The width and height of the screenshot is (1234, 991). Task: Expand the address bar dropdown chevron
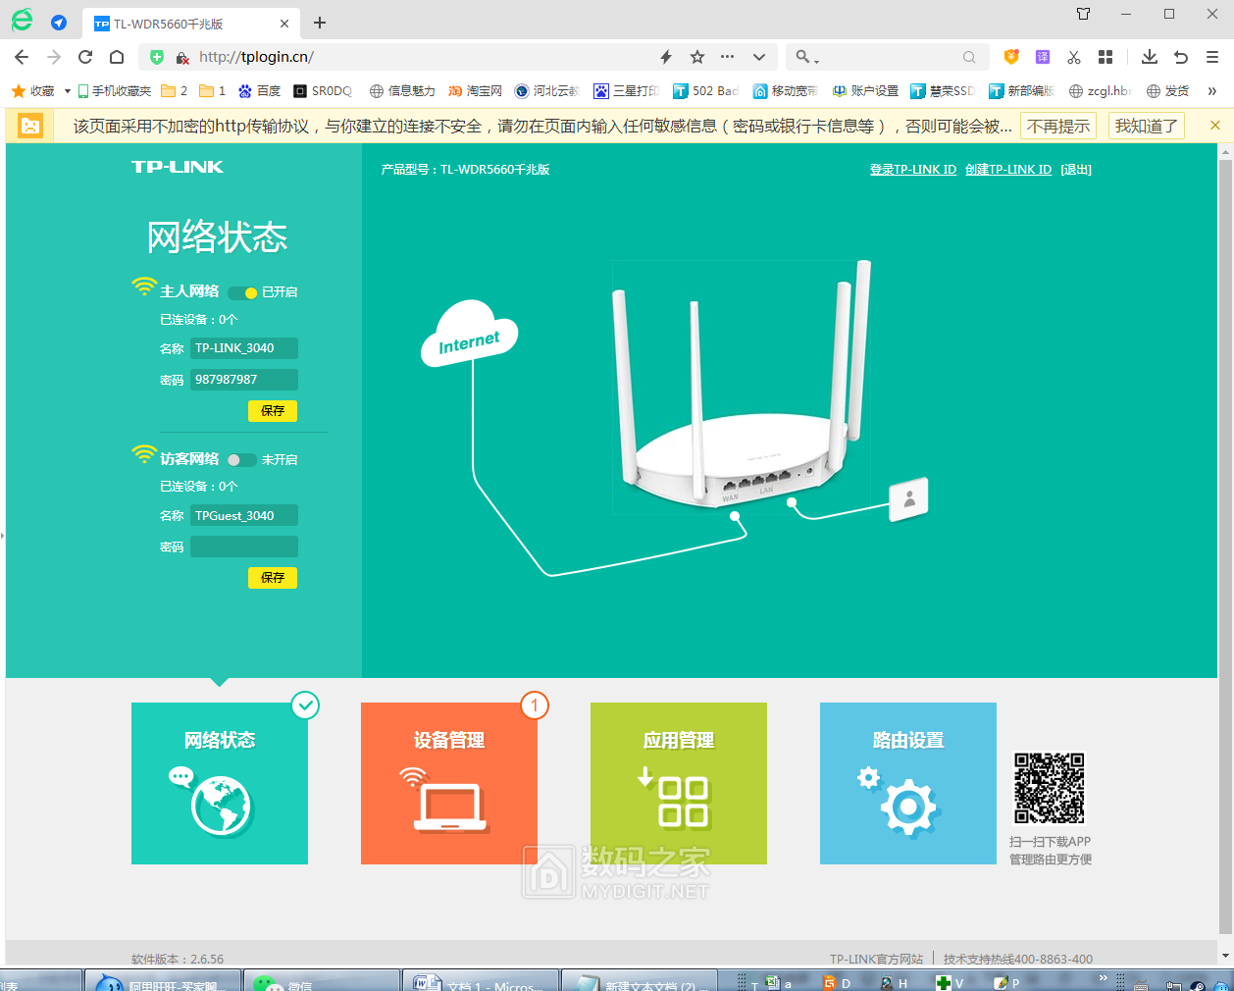coord(758,57)
